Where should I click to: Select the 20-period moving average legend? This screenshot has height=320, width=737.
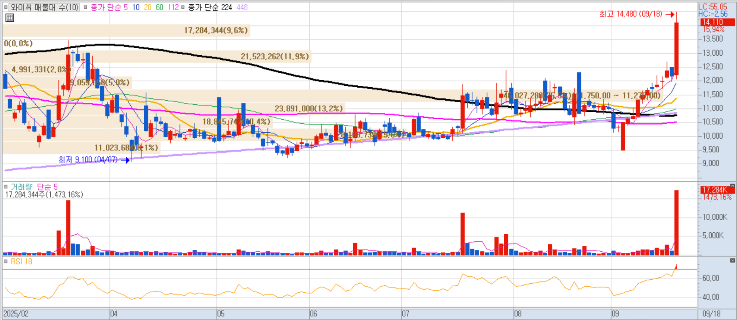[148, 7]
